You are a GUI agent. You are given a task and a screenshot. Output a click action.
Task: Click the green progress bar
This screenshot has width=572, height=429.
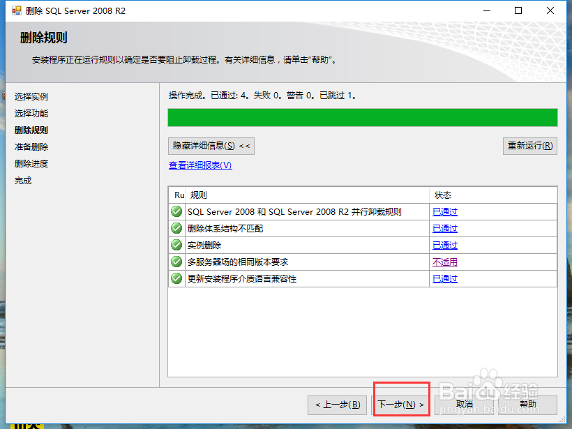362,116
